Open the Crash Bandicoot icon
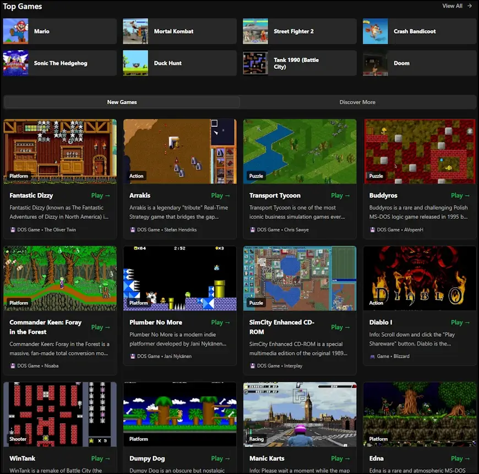This screenshot has width=479, height=474. (375, 31)
